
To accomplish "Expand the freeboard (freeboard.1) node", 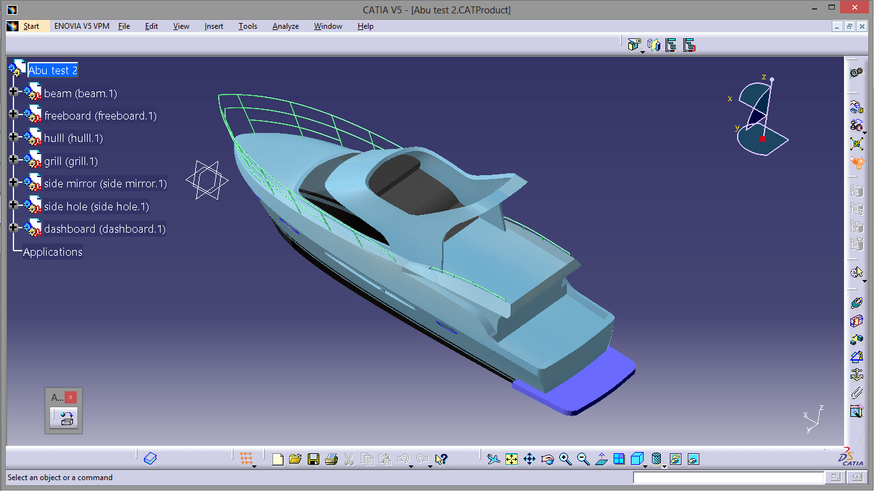I will (x=13, y=114).
